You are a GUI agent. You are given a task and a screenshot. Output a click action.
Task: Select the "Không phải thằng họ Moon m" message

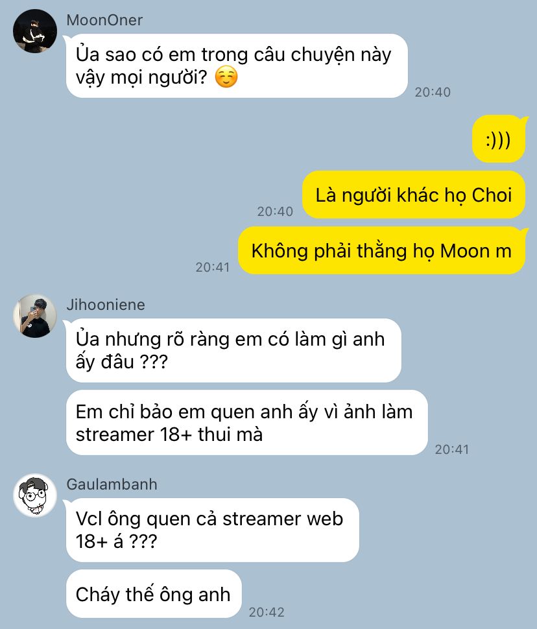(383, 251)
